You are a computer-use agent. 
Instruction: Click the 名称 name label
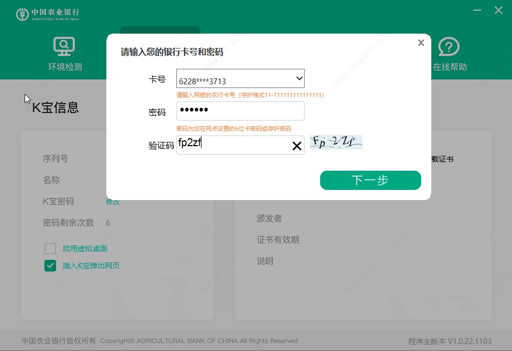point(51,180)
